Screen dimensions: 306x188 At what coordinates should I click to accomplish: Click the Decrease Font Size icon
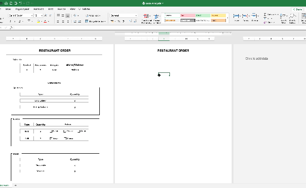coord(50,16)
